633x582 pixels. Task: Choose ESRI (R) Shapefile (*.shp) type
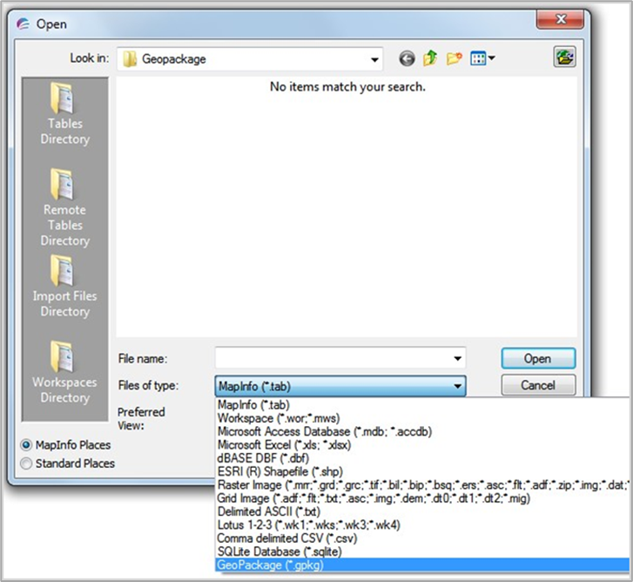422,471
